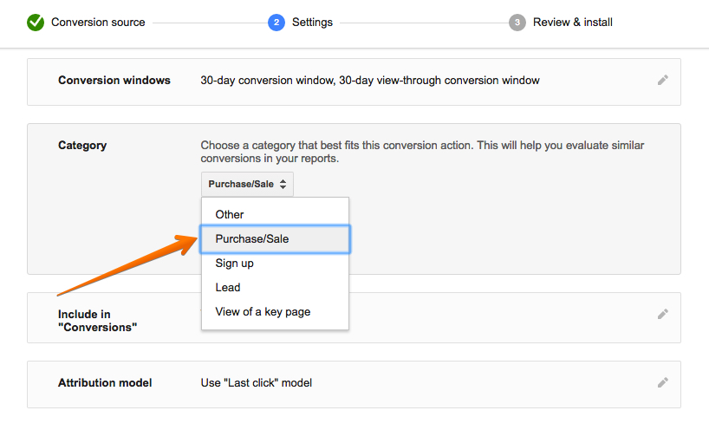
Task: Click the blue step 2 circle icon
Action: (276, 23)
